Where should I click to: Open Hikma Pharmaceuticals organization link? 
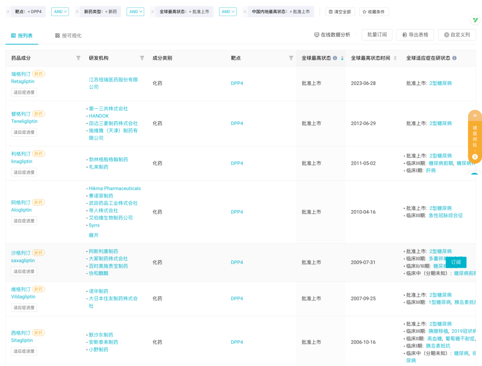pos(115,188)
